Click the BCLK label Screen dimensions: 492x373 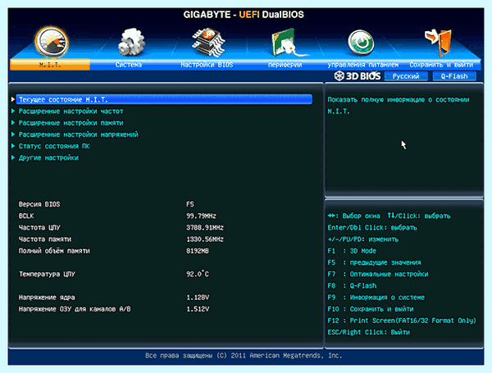(26, 216)
